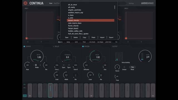Click the Pad 1 XY cursor dot
The image size is (178, 100).
pyautogui.click(x=27, y=38)
